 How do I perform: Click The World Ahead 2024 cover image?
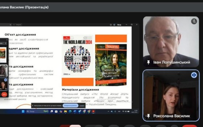coord(78,56)
